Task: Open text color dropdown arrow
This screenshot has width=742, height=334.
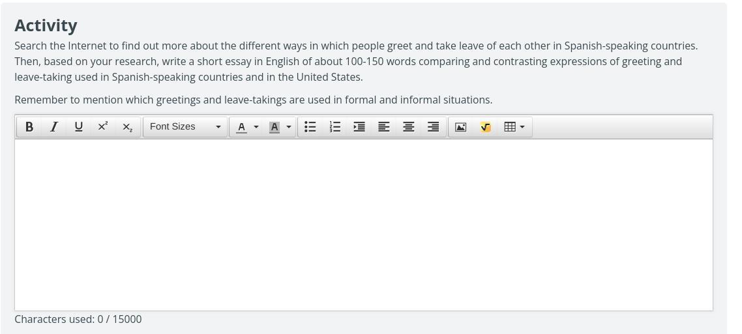Action: [x=256, y=126]
